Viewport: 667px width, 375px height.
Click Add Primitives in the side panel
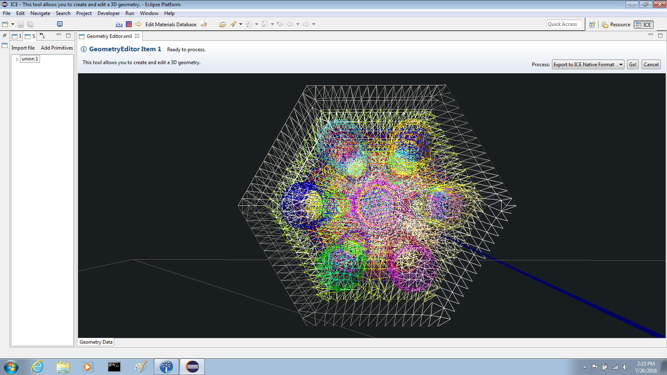[x=57, y=48]
